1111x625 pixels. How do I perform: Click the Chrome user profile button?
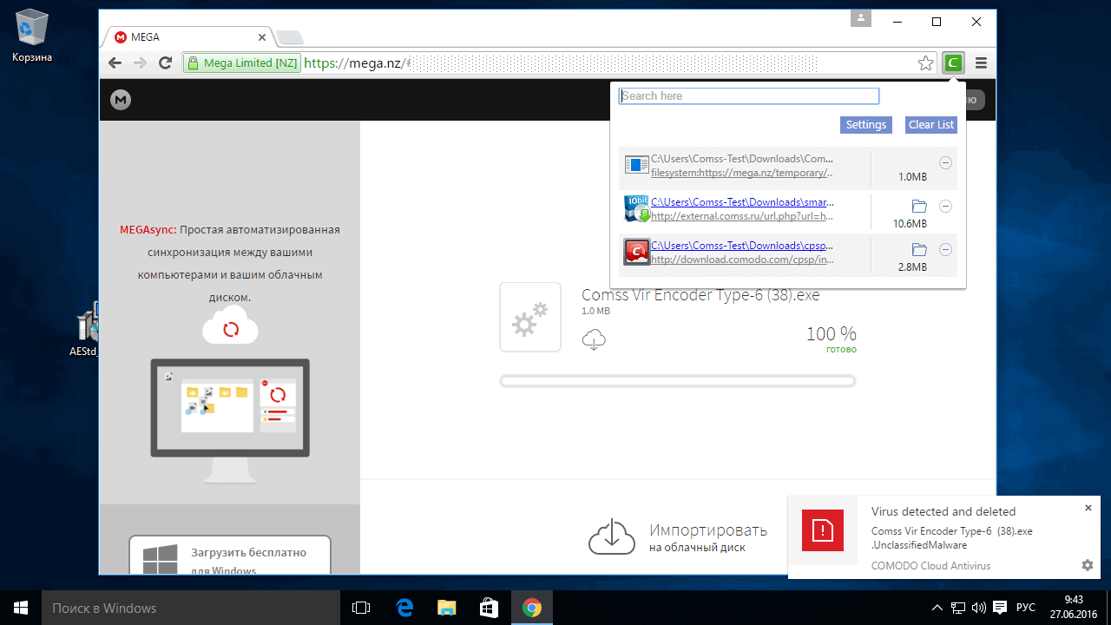pyautogui.click(x=861, y=18)
